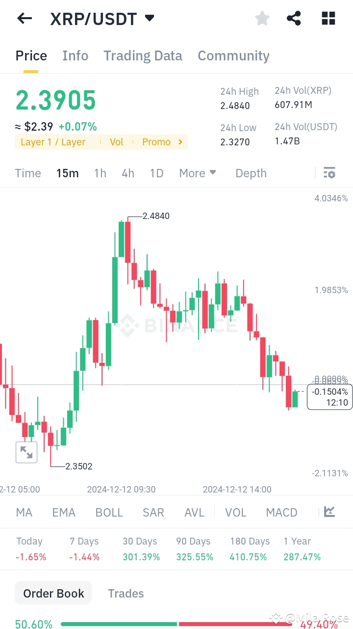Select the 1D timeframe

(x=156, y=173)
